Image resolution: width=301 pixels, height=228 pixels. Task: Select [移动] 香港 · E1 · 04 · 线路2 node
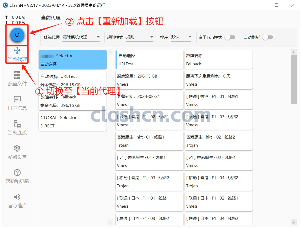(219, 181)
